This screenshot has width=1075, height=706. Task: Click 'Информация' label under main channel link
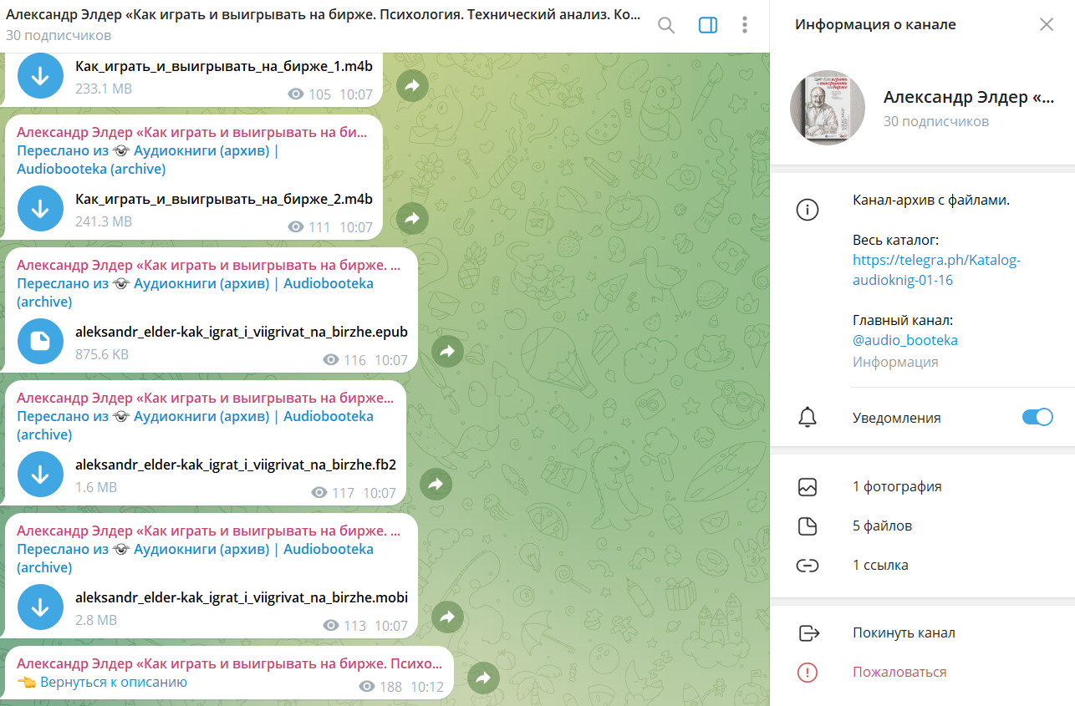(895, 362)
